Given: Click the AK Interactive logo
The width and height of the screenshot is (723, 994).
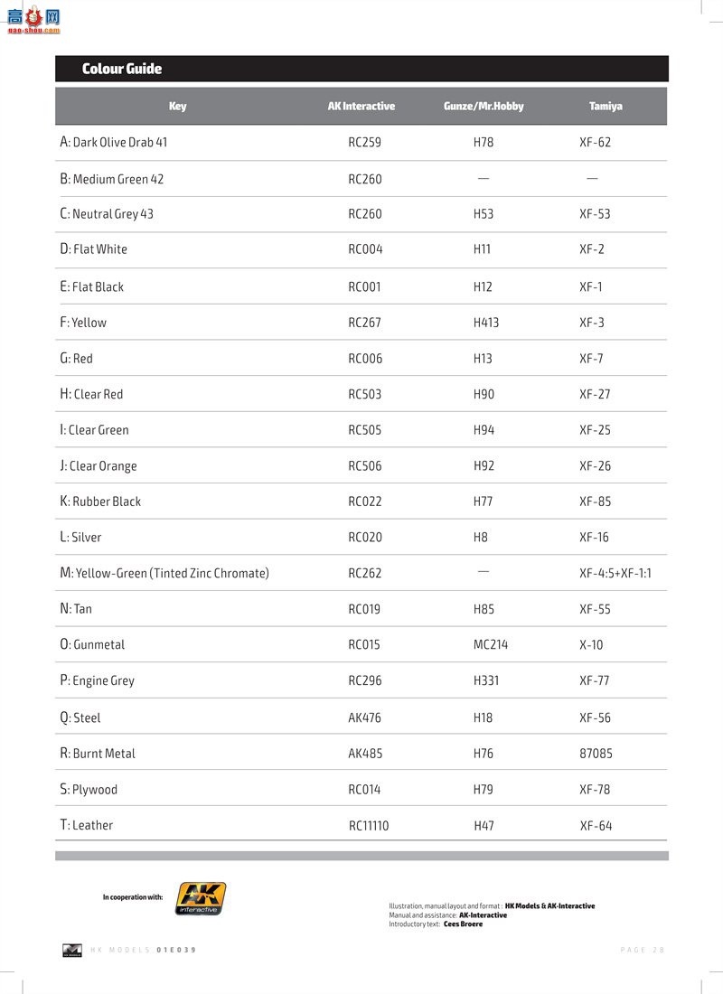Looking at the screenshot, I should (201, 898).
